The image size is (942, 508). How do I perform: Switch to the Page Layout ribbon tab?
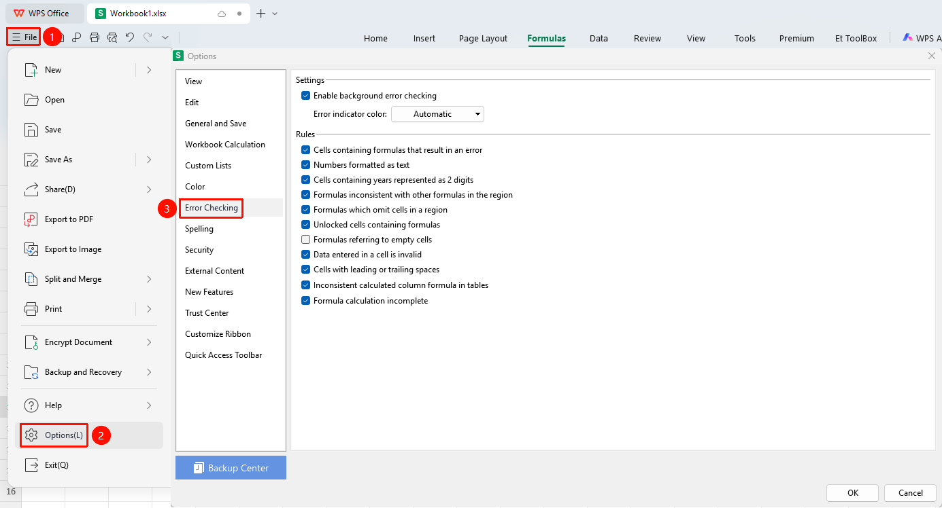click(483, 38)
